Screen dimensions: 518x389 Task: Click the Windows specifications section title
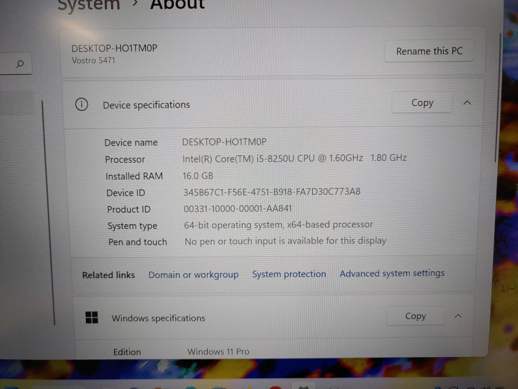coord(158,318)
